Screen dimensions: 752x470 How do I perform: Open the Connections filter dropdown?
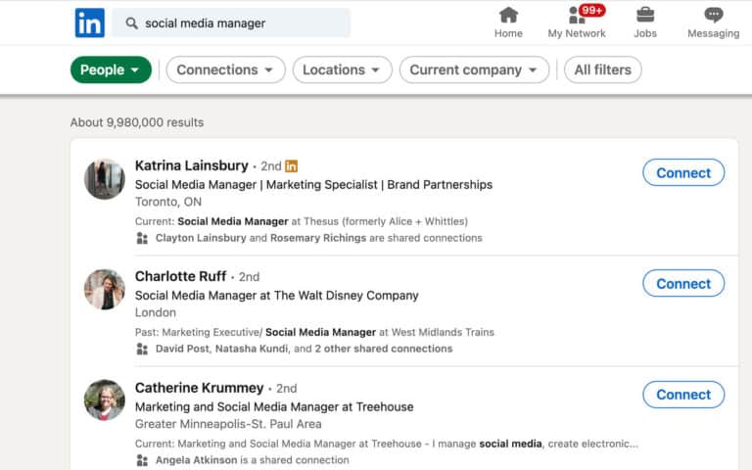coord(225,70)
